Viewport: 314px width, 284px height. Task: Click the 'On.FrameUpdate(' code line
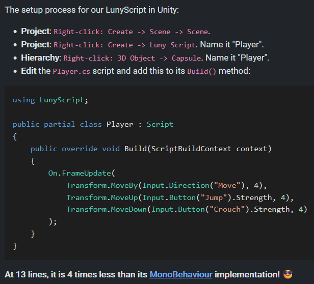82,173
